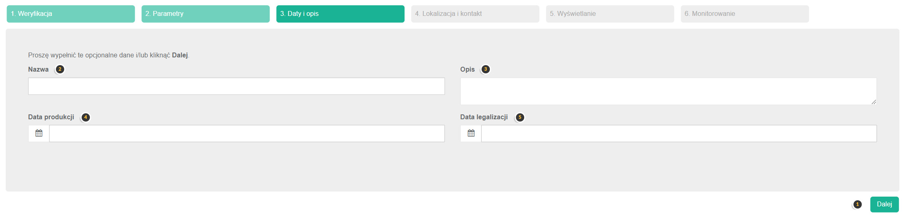Click help badge 4 beside Data produkcji
This screenshot has height=219, width=907.
85,117
